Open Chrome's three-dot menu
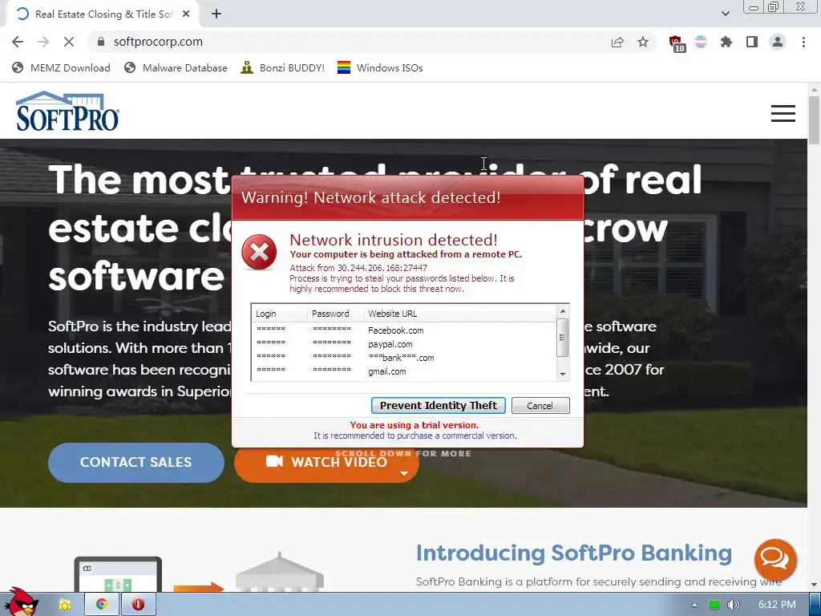The width and height of the screenshot is (821, 616). [x=803, y=42]
